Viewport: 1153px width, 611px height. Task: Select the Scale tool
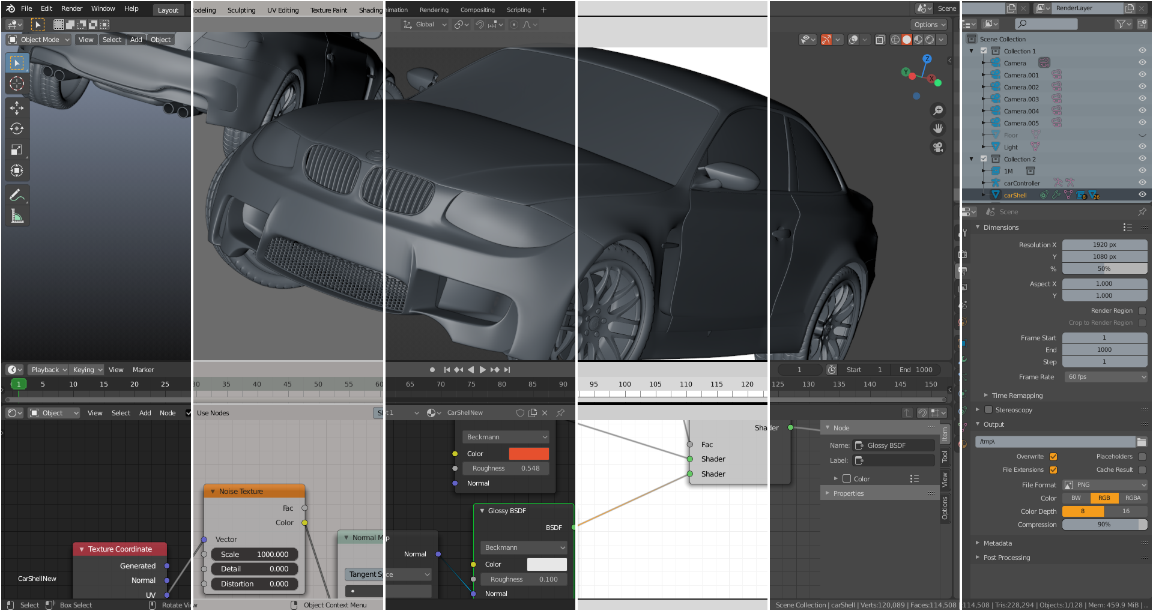point(17,149)
